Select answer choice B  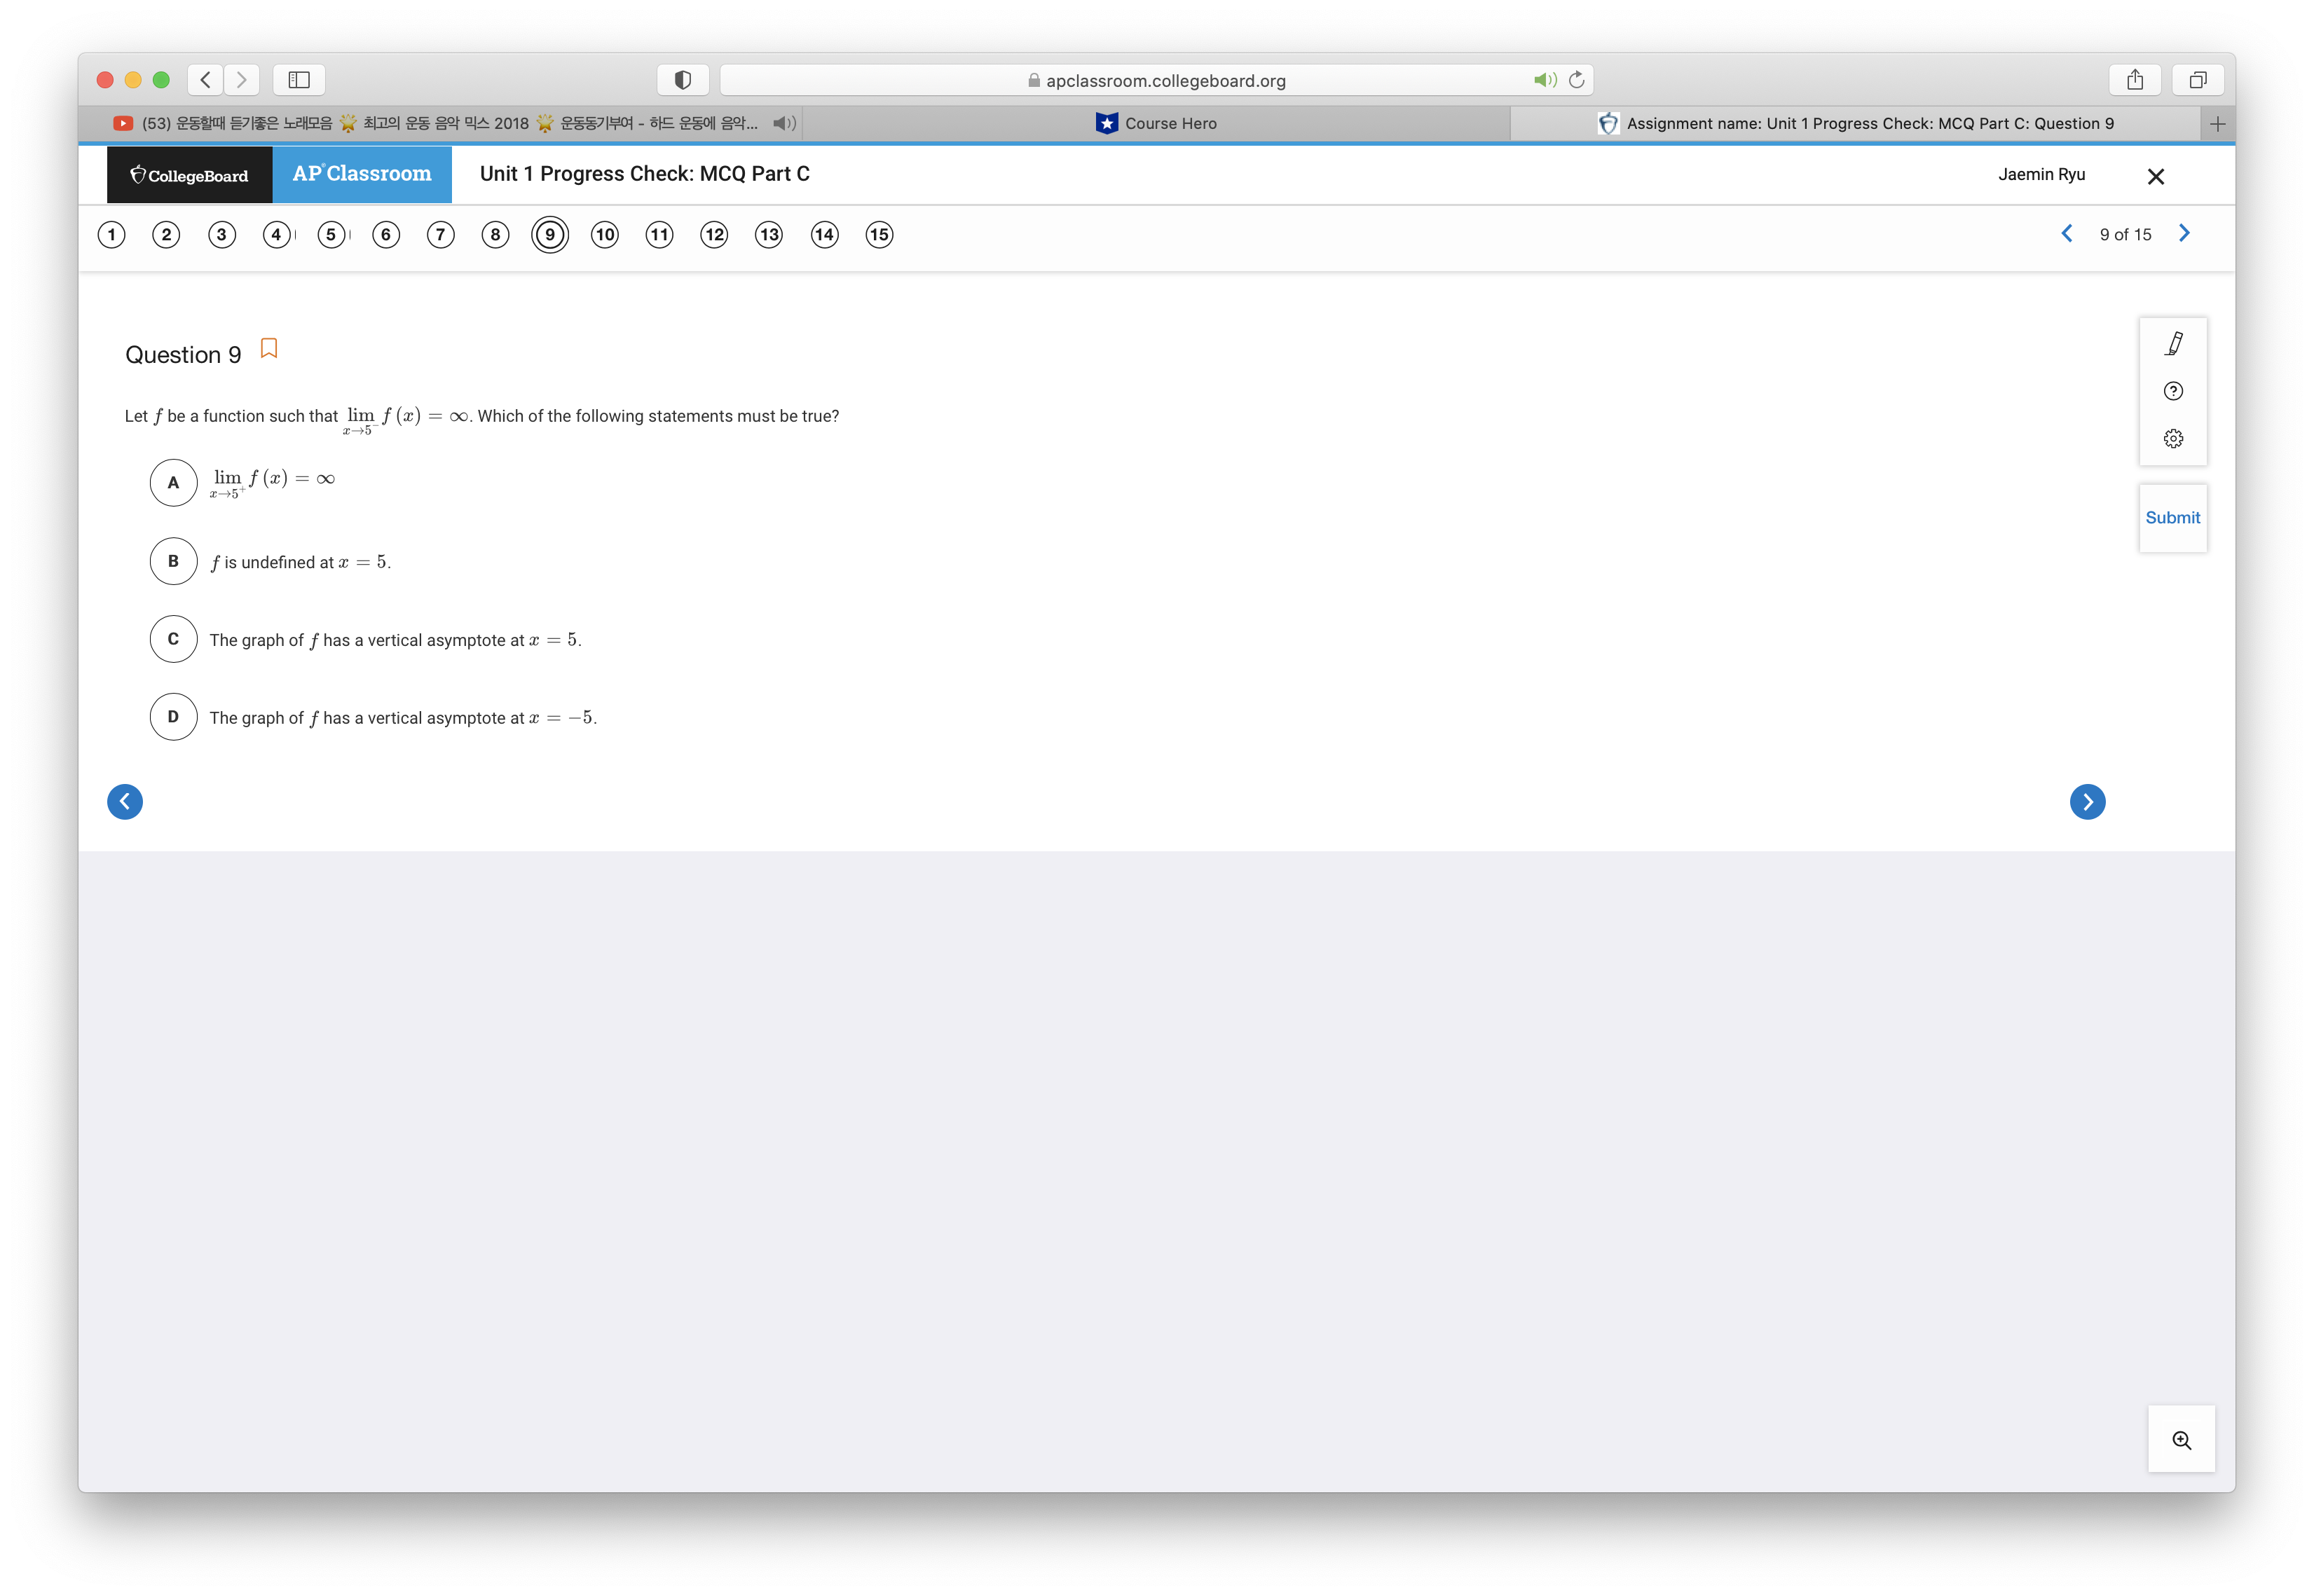point(173,561)
